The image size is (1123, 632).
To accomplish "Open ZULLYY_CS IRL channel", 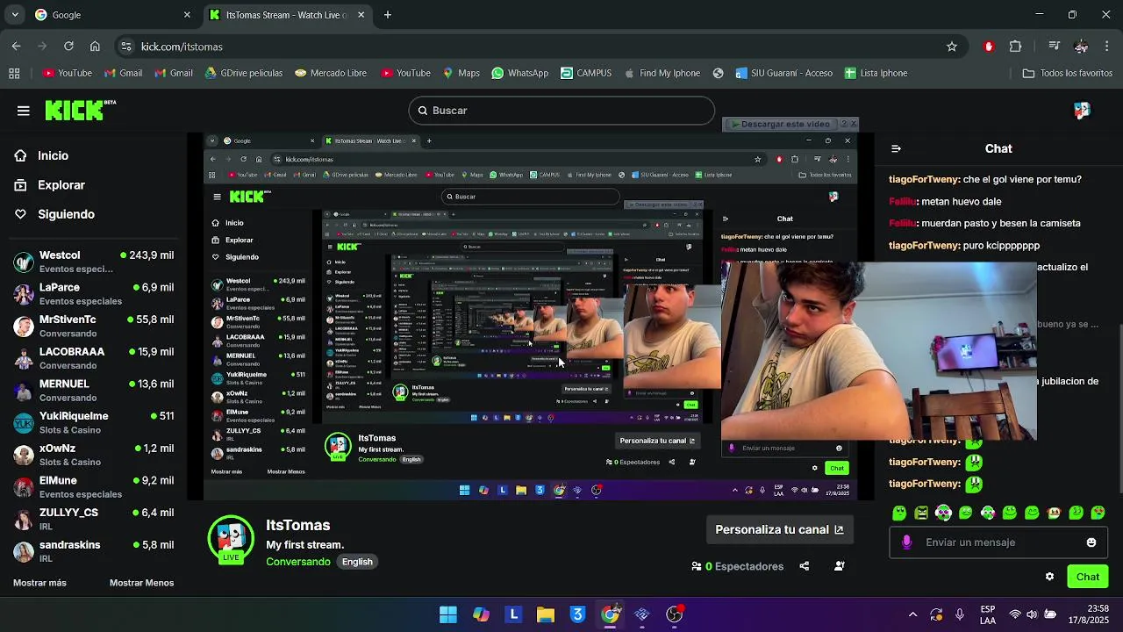I will coord(93,520).
